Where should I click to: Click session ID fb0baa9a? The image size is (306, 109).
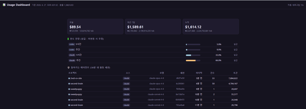[x=180, y=89]
